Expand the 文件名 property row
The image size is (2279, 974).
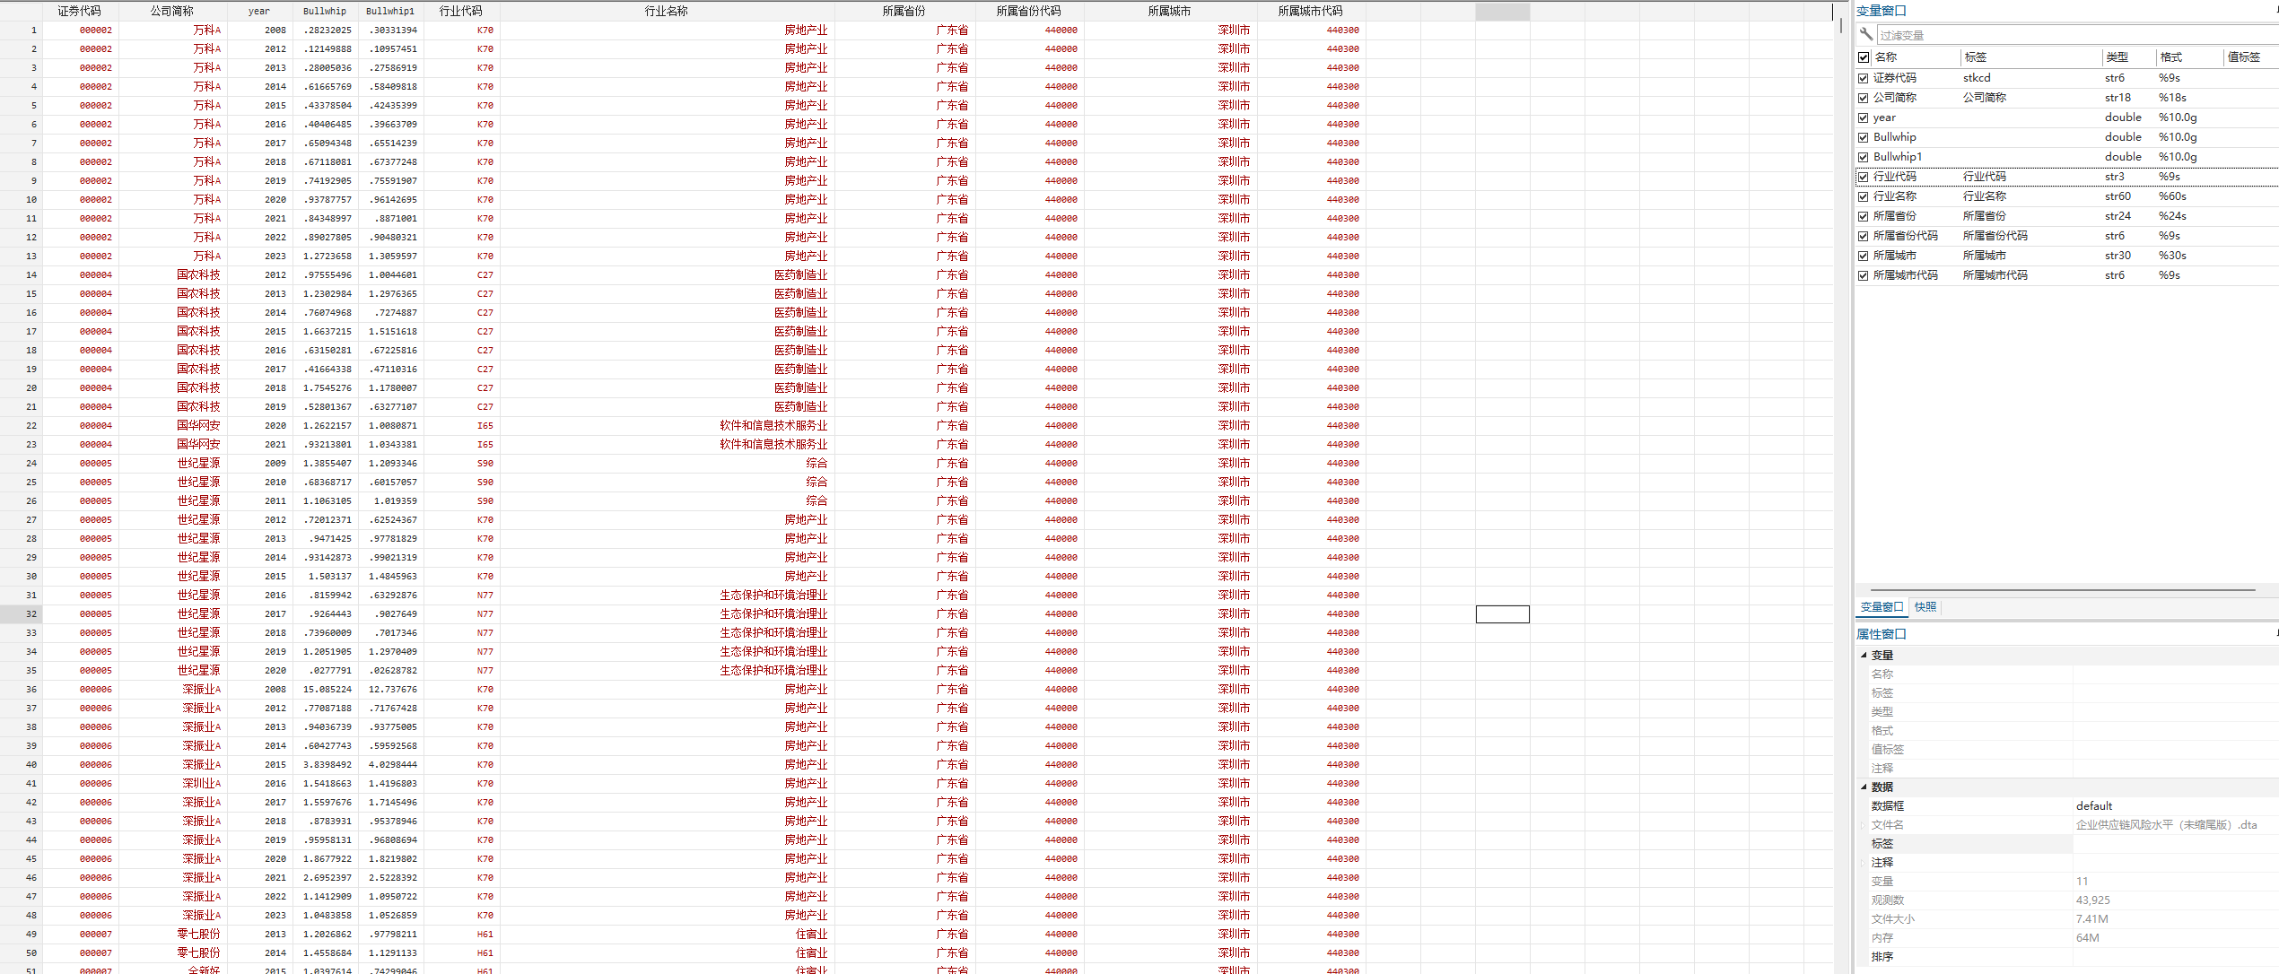(1863, 825)
